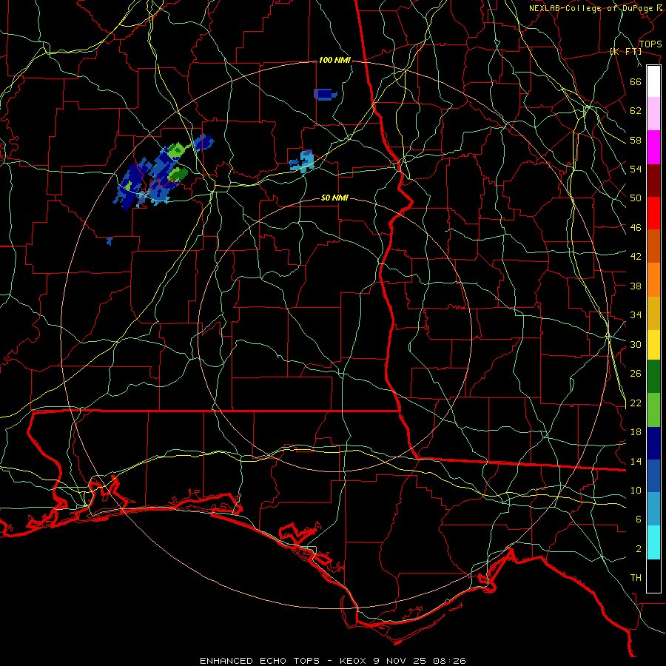Screen dimensions: 666x666
Task: Click the light blue echo cell north of the 50 NMI ring
Action: [x=303, y=161]
